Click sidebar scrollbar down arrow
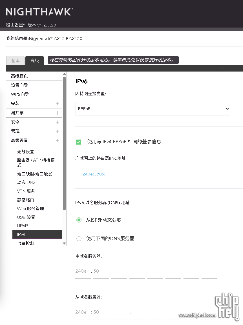 pyautogui.click(x=64, y=244)
